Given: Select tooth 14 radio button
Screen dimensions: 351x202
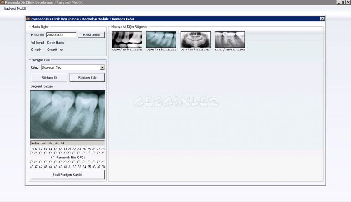Looking at the screenshot, I should 50,153.
